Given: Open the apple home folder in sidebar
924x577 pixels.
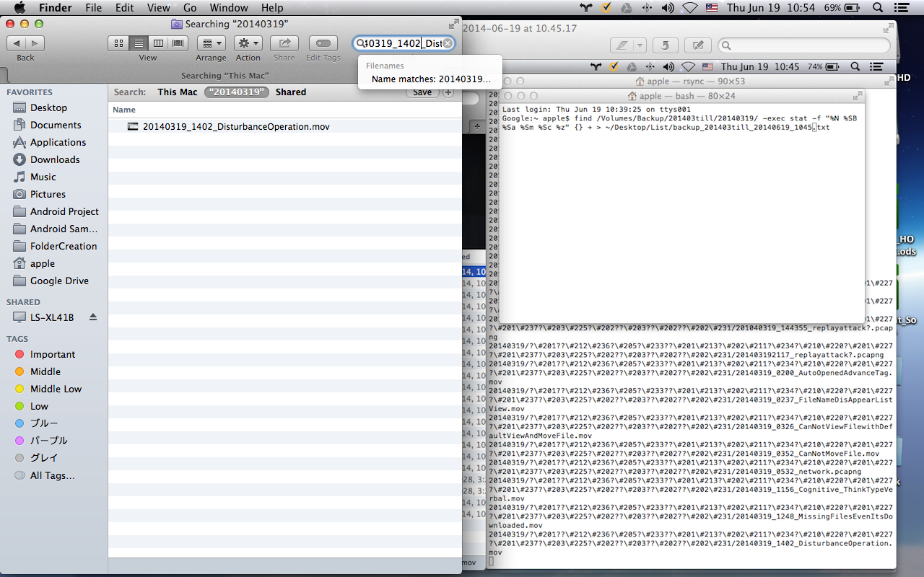Looking at the screenshot, I should pos(43,263).
